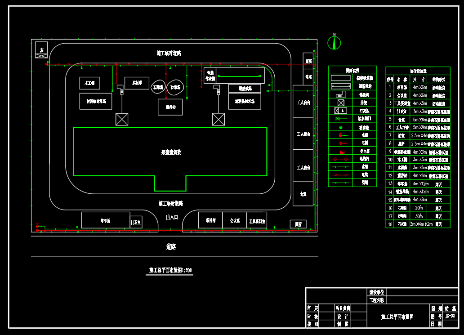The width and height of the screenshot is (464, 335).
Task: Click the green 消防栓 hydrant legend symbol
Action: tap(341, 127)
